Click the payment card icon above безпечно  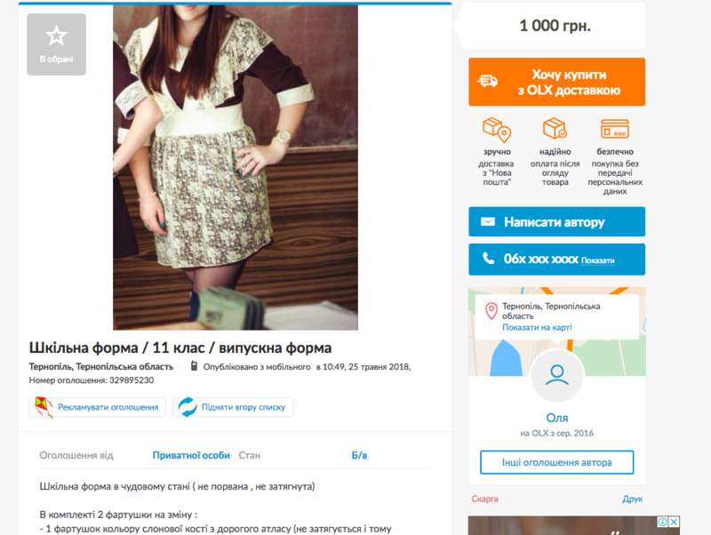point(614,129)
